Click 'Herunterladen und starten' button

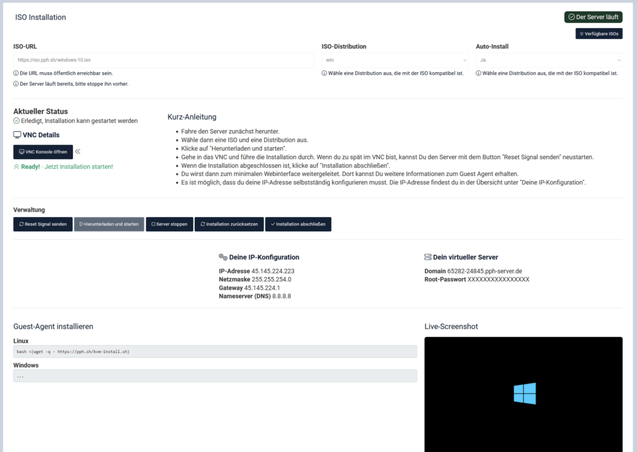[x=109, y=224]
